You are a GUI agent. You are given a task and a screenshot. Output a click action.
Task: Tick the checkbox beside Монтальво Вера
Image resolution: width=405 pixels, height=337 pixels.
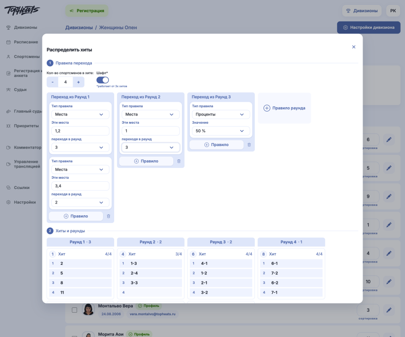click(74, 310)
